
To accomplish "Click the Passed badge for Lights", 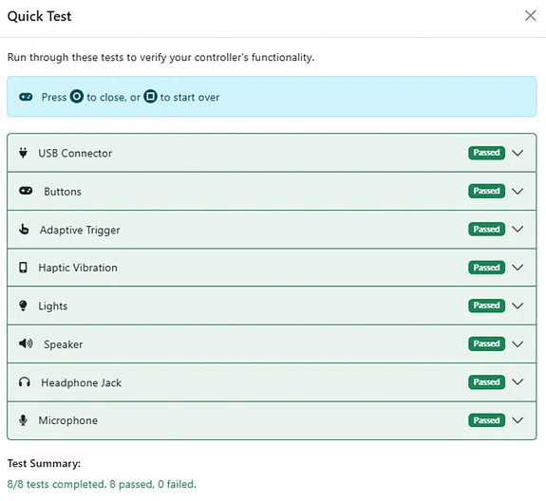I will pyautogui.click(x=486, y=306).
